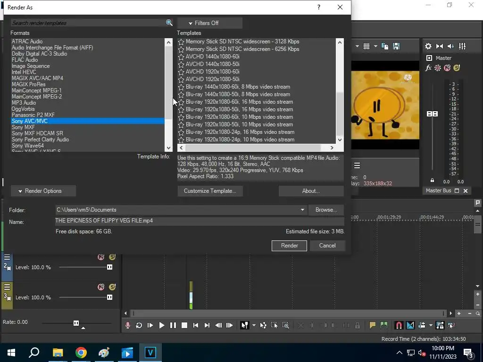Mute the Master bus
The width and height of the screenshot is (483, 362).
coord(447,68)
